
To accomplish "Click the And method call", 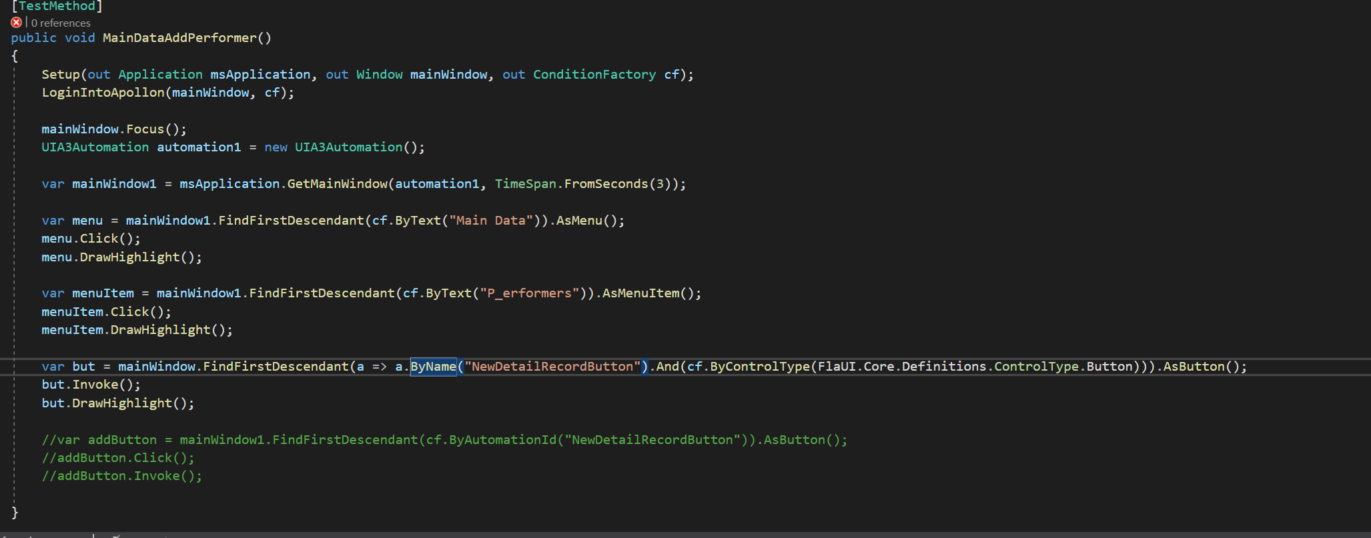I will coord(668,367).
